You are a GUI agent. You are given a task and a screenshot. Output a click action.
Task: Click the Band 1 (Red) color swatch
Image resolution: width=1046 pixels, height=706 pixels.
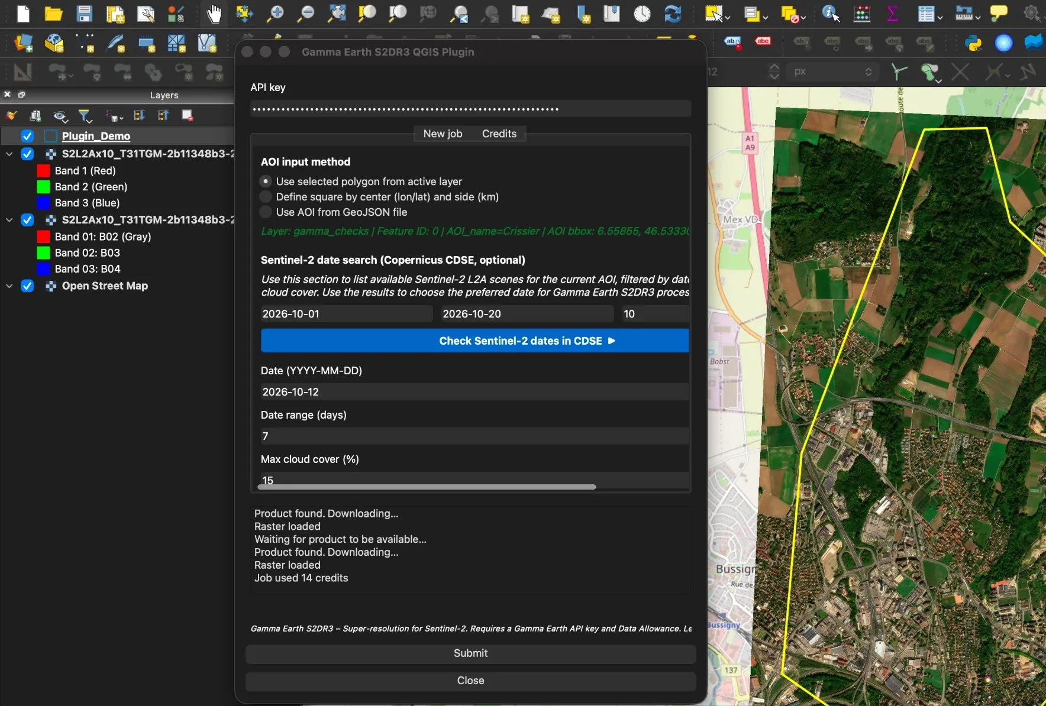43,171
